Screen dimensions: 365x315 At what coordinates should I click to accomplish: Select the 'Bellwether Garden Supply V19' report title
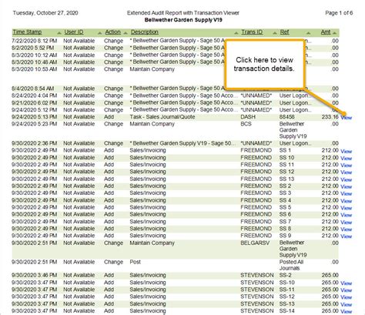(183, 20)
